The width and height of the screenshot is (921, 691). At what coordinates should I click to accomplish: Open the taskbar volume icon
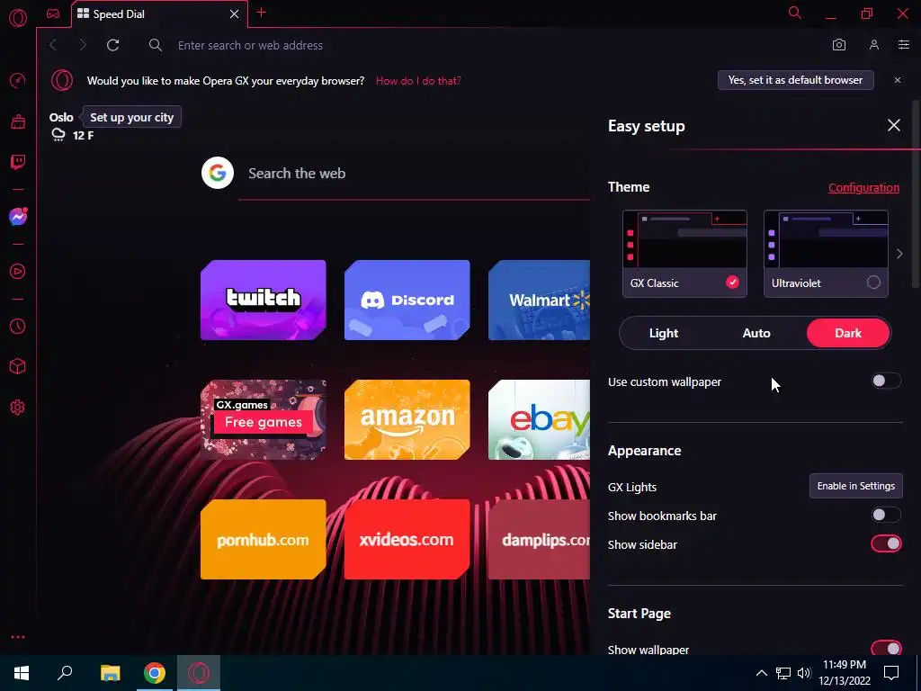(x=804, y=673)
